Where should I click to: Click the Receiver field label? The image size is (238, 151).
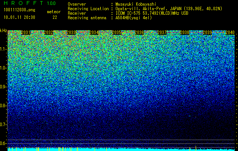(x=77, y=13)
